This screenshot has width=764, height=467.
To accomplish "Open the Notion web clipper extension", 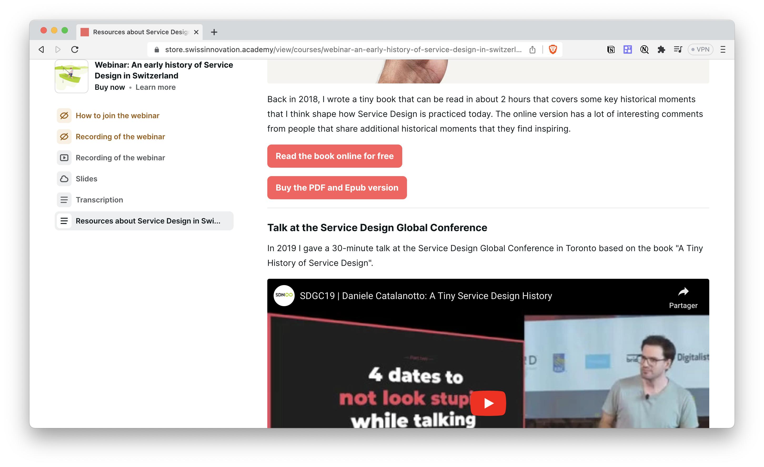I will click(611, 49).
